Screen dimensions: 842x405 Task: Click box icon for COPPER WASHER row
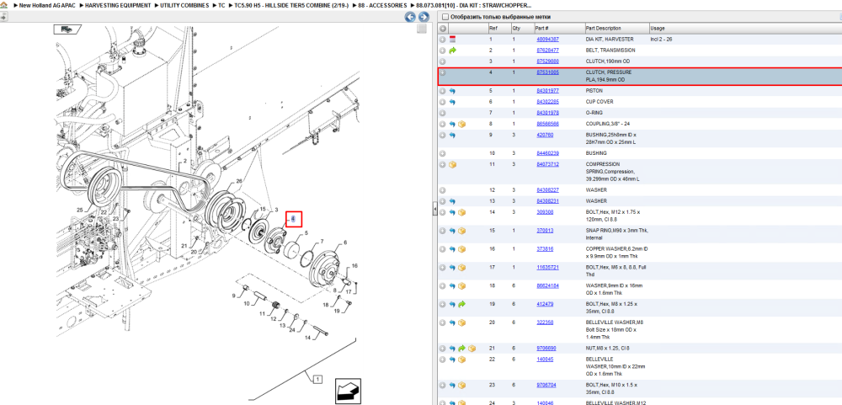[461, 249]
